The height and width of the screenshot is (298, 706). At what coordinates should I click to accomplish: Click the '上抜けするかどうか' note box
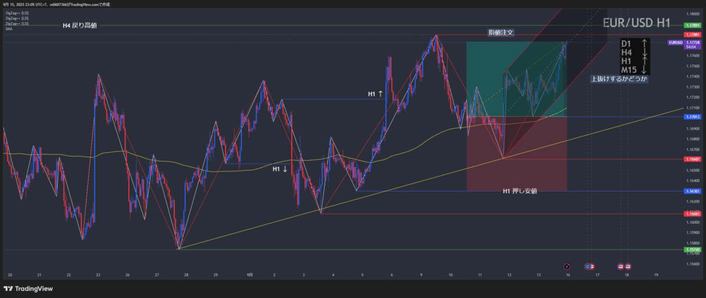pos(619,79)
